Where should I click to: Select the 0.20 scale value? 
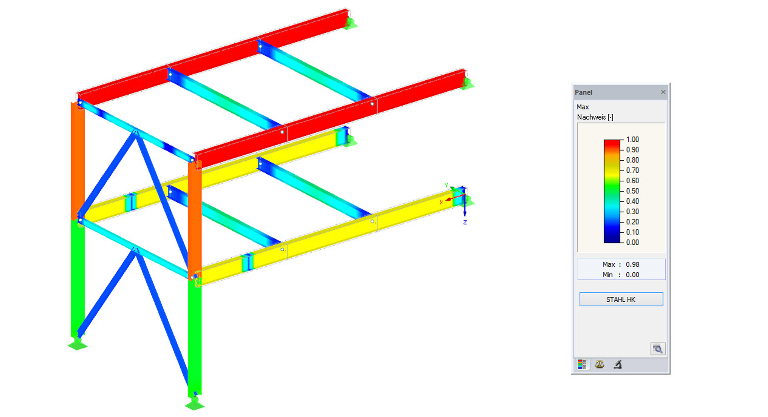[x=632, y=222]
